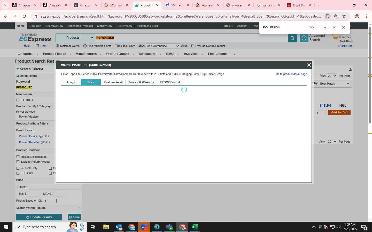Screen dimensions: 372x232
Task: Reload the page
Action: click(x=24, y=16)
